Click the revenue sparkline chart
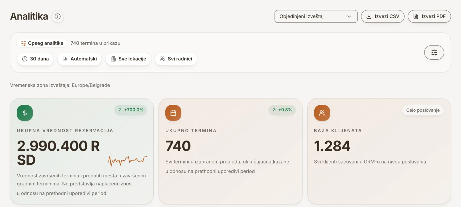This screenshot has width=461, height=207. 128,161
